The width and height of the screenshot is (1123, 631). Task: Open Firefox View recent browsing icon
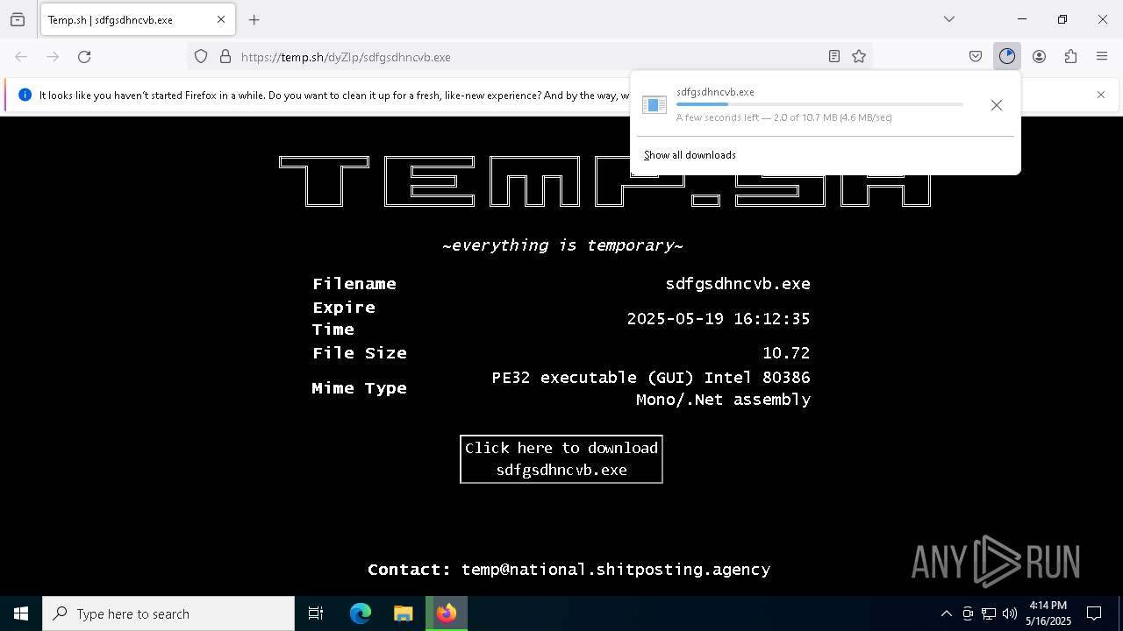click(18, 19)
